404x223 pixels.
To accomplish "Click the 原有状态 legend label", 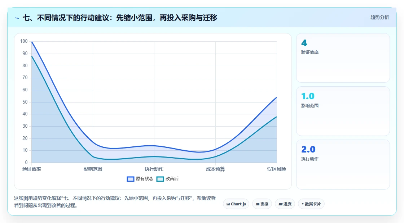I will (x=145, y=179).
